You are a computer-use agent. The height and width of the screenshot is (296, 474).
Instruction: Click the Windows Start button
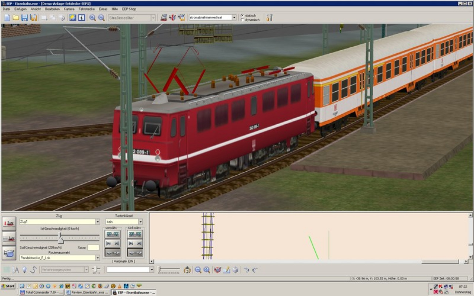click(x=8, y=286)
